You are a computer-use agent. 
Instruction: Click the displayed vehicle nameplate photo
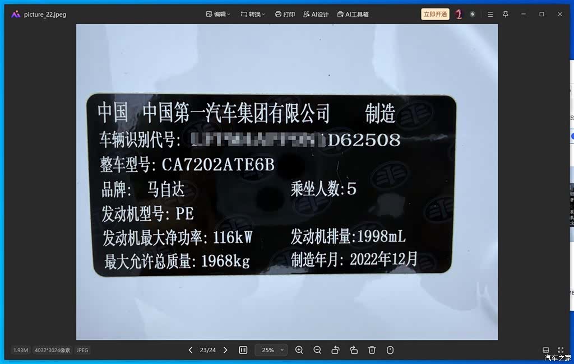(x=286, y=182)
